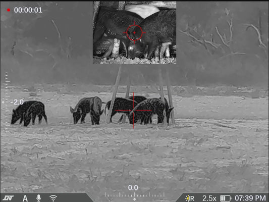The height and width of the screenshot is (202, 269).
Task: Click the 0.0 cant angle readout
Action: click(133, 187)
